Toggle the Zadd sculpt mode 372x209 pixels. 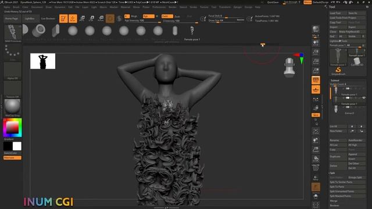point(167,16)
